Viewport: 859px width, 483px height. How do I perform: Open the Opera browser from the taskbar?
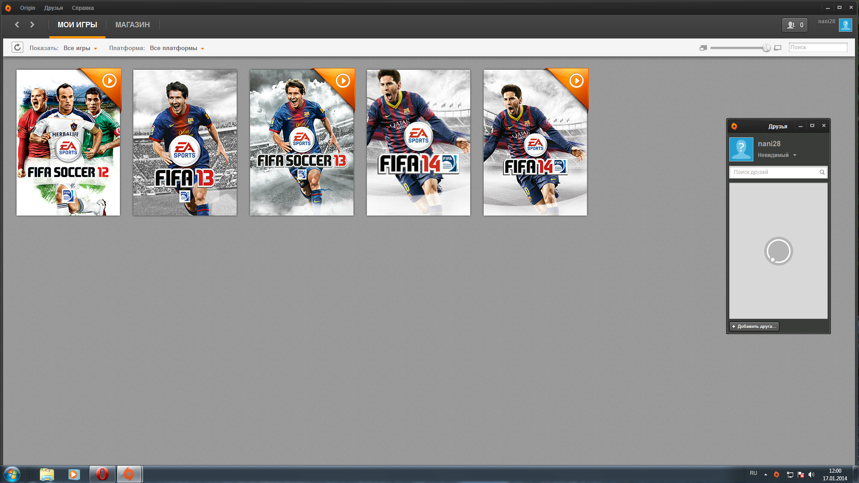click(x=102, y=474)
